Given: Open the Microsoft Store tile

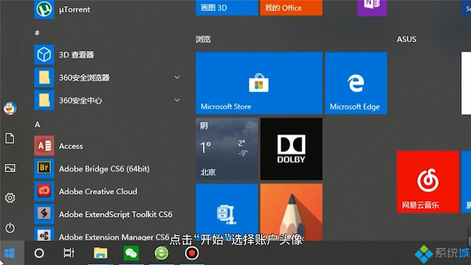Looking at the screenshot, I should [259, 83].
